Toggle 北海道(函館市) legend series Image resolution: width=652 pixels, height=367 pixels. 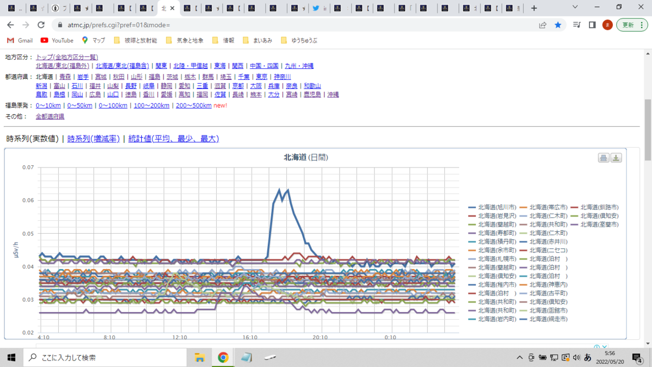click(543, 310)
